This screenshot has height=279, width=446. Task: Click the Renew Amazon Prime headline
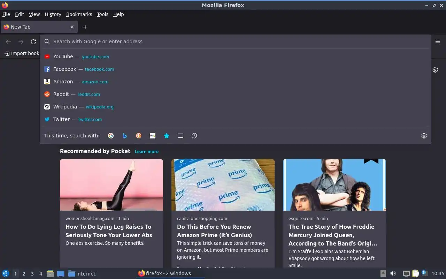click(x=214, y=231)
